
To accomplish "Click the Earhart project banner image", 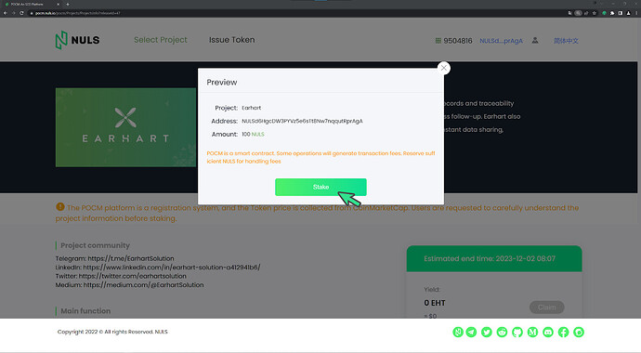I will pyautogui.click(x=125, y=127).
